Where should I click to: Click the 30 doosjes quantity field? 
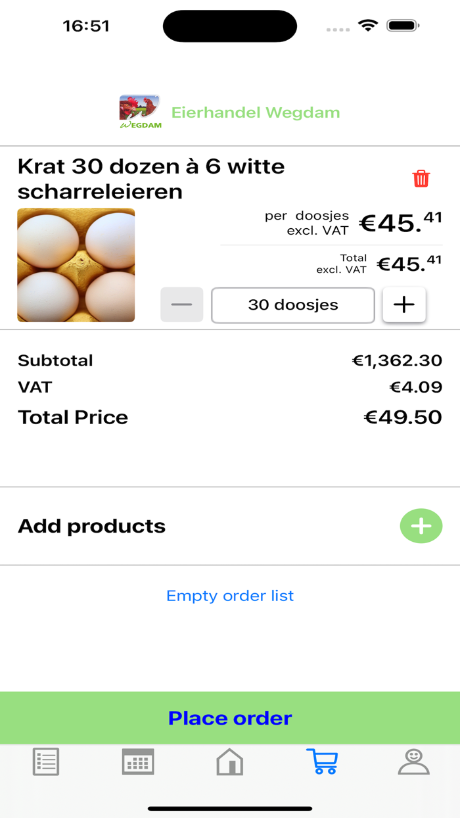[292, 304]
